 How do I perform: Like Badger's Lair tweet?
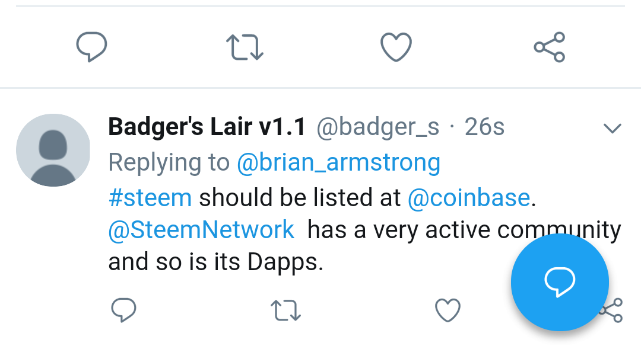pos(448,310)
